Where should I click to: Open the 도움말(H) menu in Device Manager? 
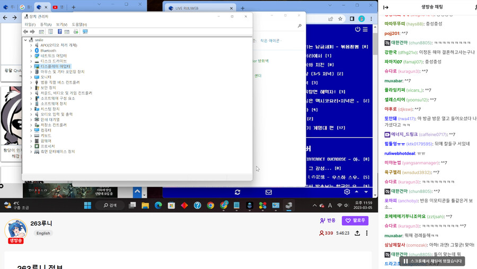(x=79, y=24)
